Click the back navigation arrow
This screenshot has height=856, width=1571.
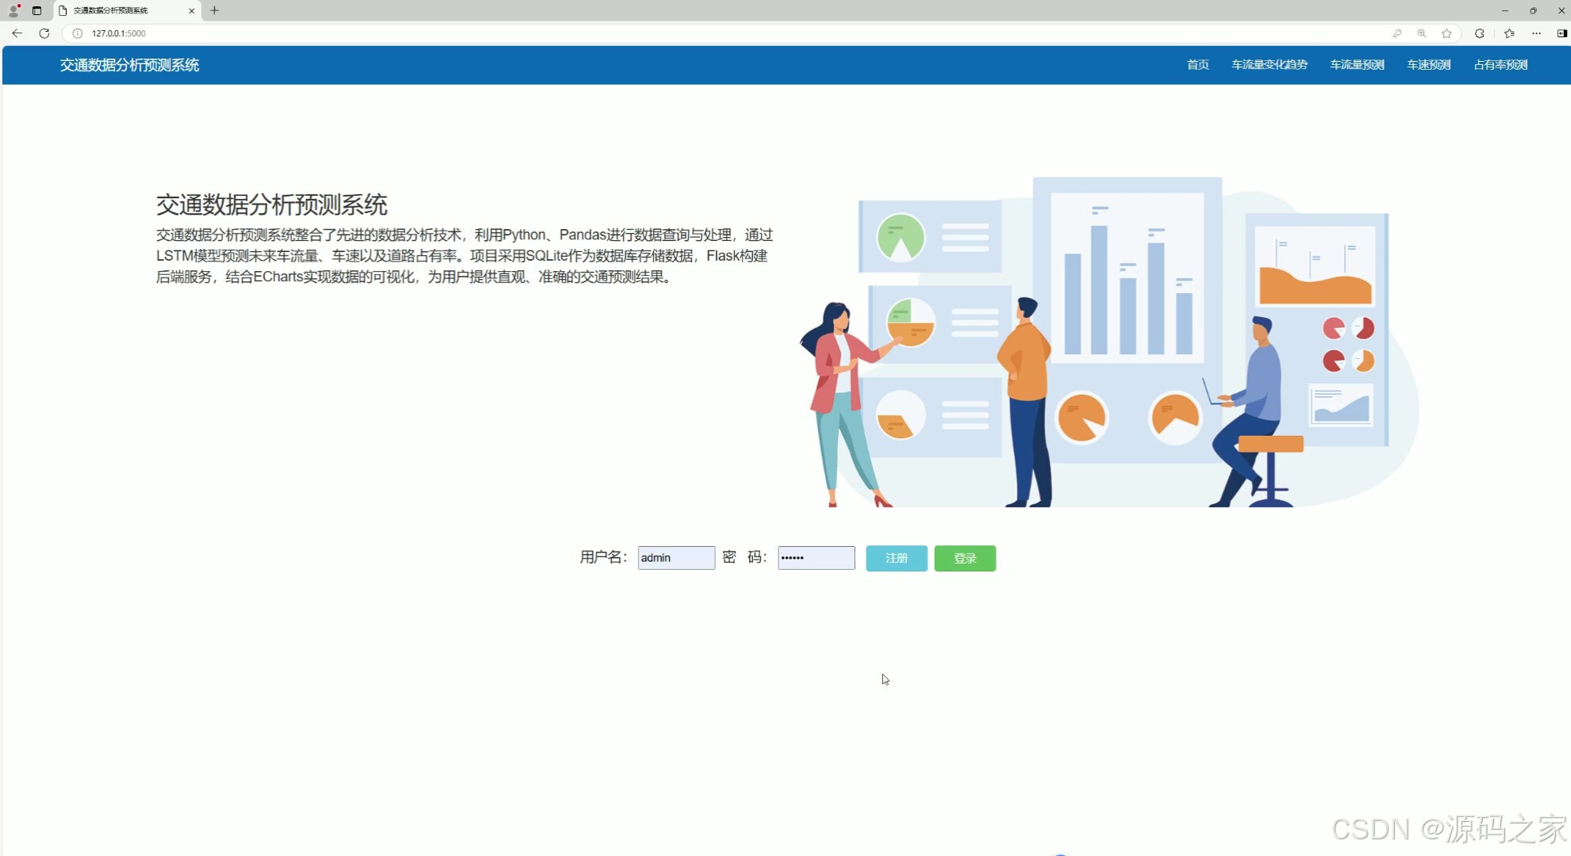click(x=17, y=33)
